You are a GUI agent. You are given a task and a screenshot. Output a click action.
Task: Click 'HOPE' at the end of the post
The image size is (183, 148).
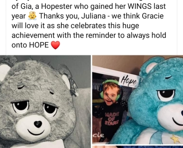click(x=39, y=45)
